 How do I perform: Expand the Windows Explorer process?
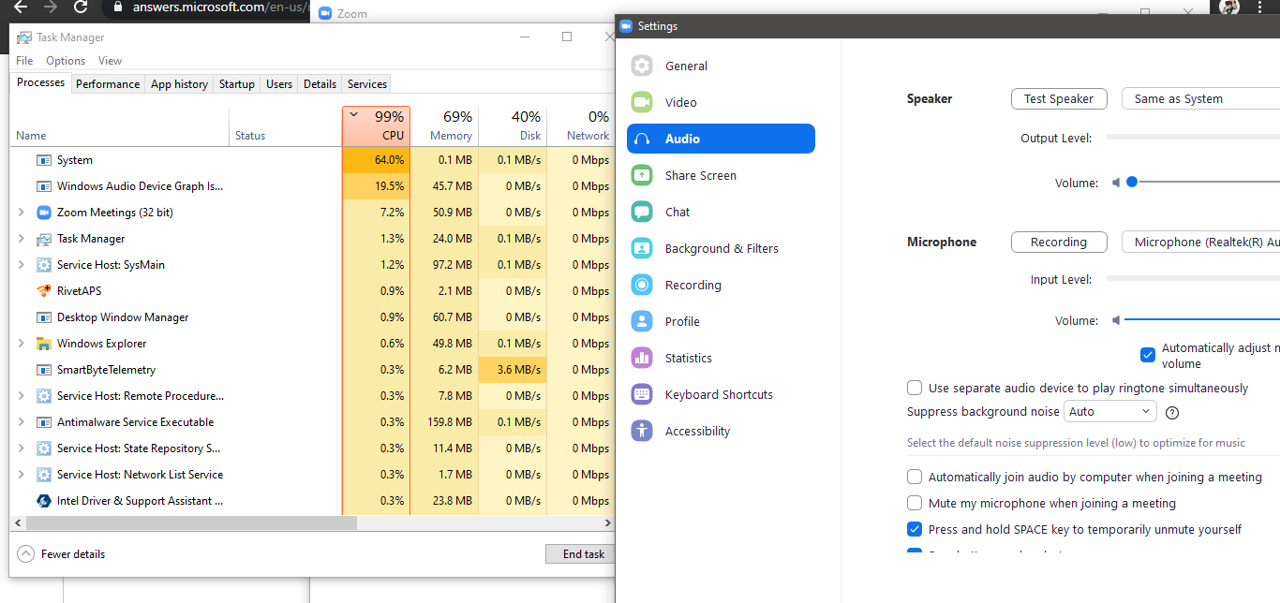22,344
